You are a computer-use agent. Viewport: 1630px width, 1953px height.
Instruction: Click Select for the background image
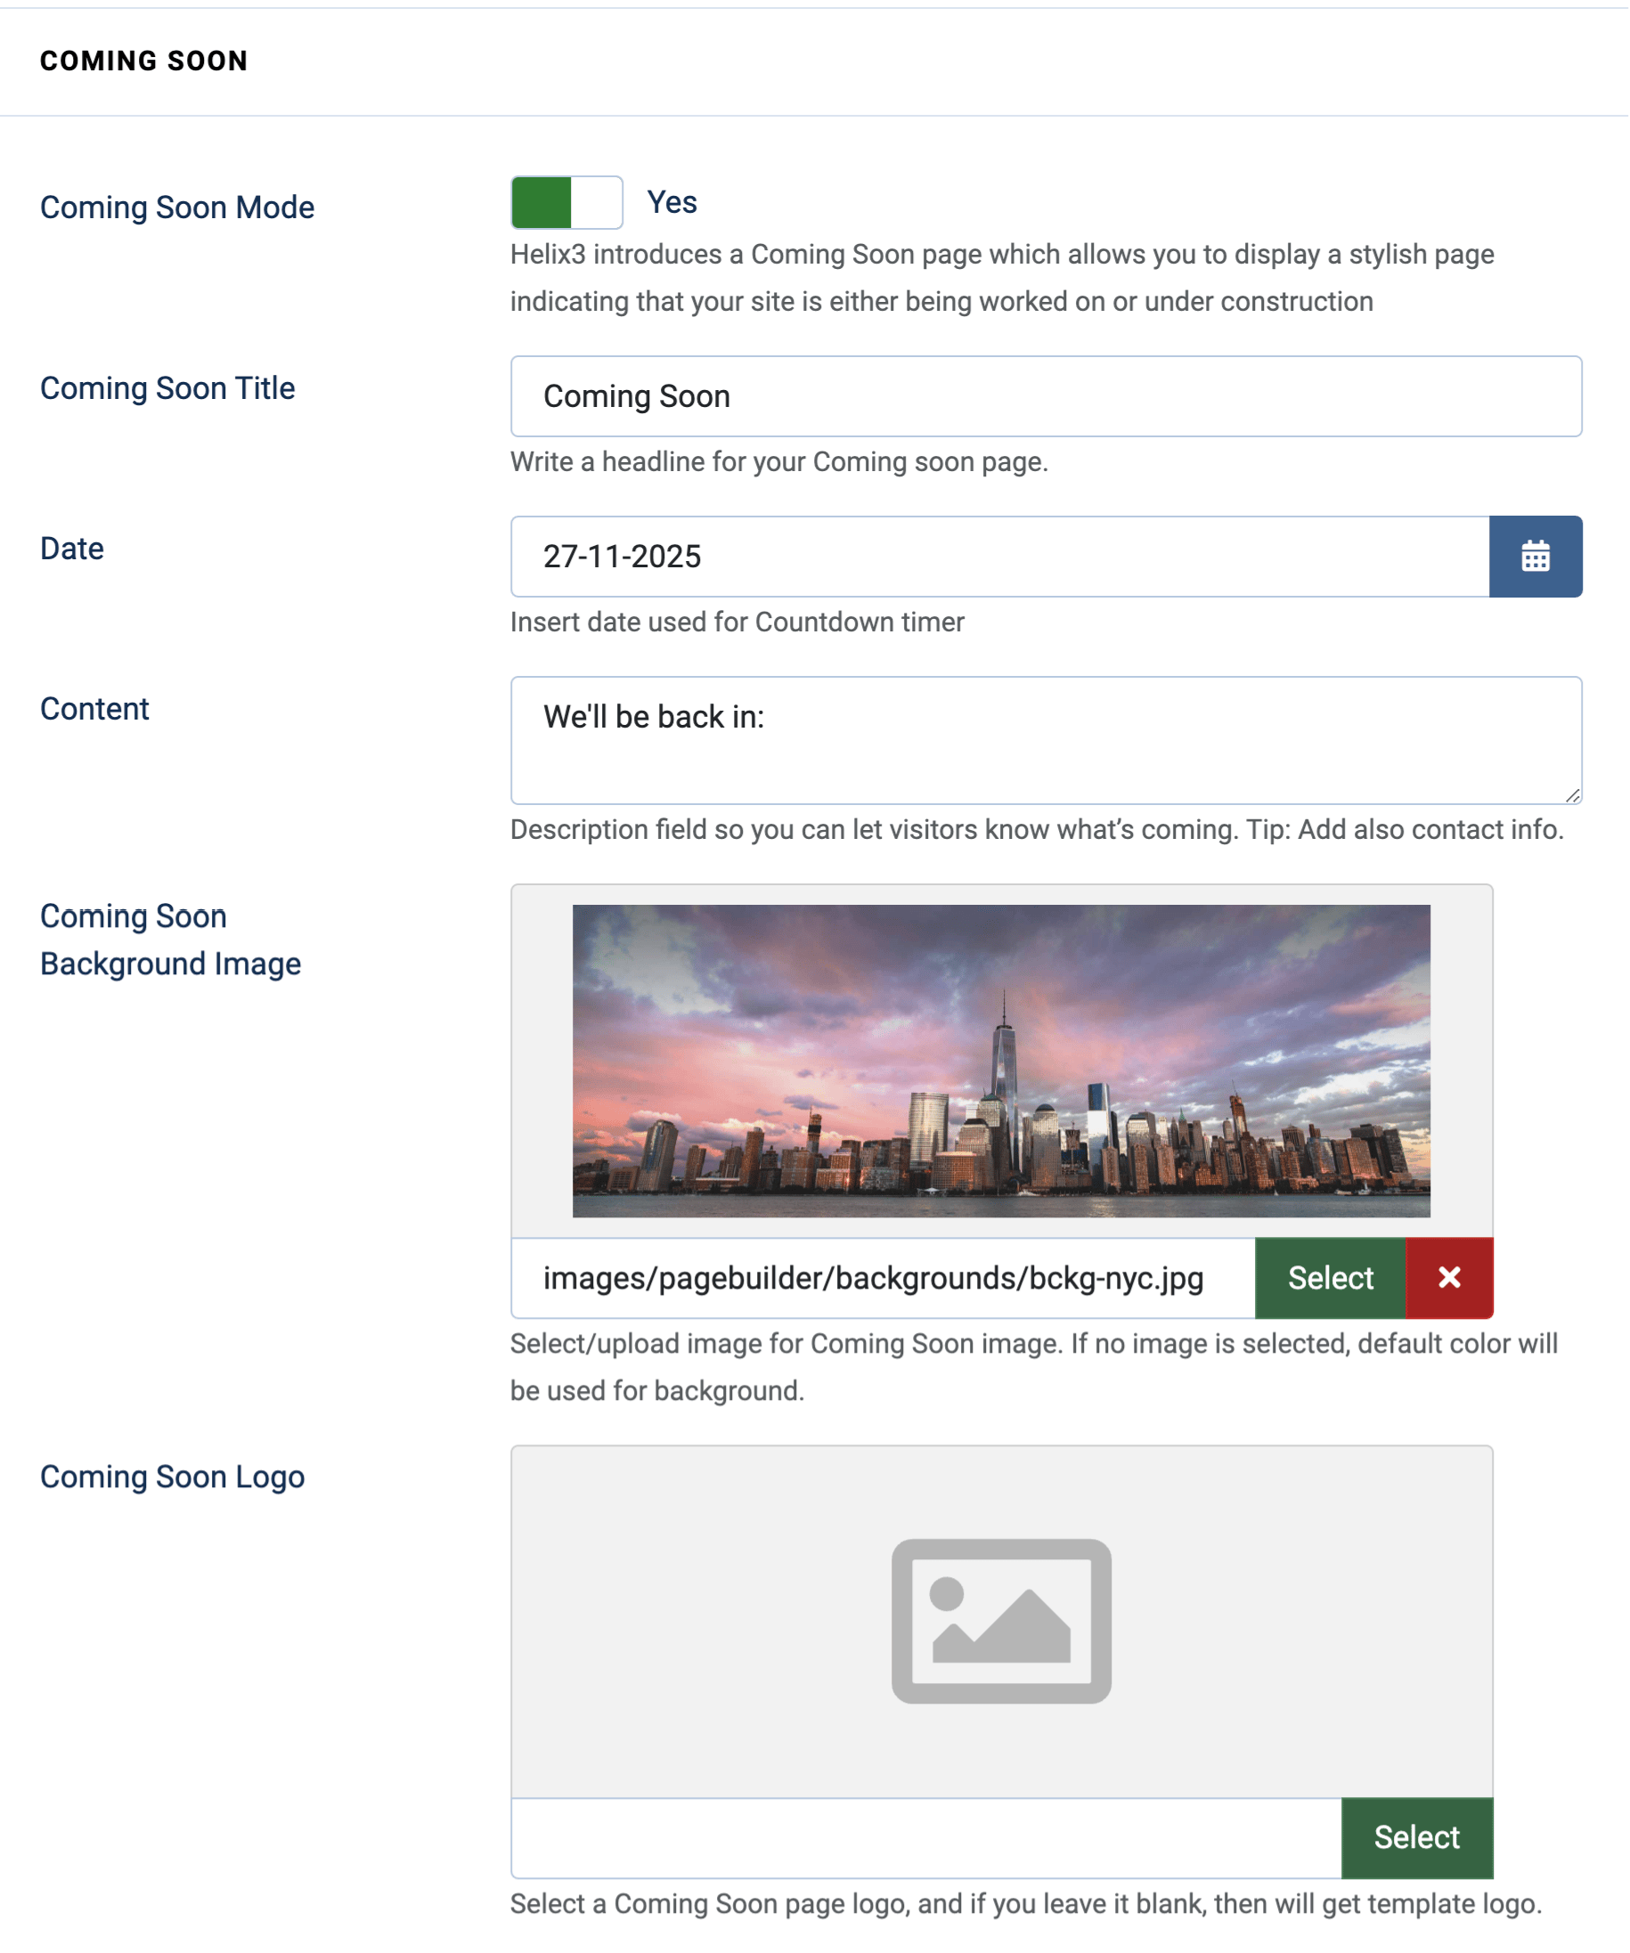[1330, 1278]
